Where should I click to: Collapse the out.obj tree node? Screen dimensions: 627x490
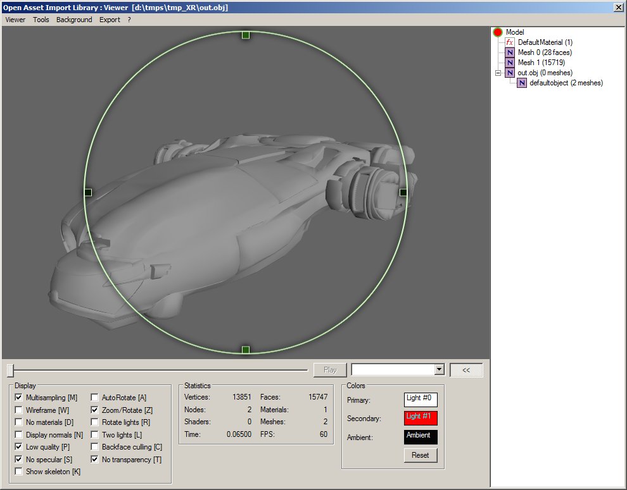click(x=498, y=73)
